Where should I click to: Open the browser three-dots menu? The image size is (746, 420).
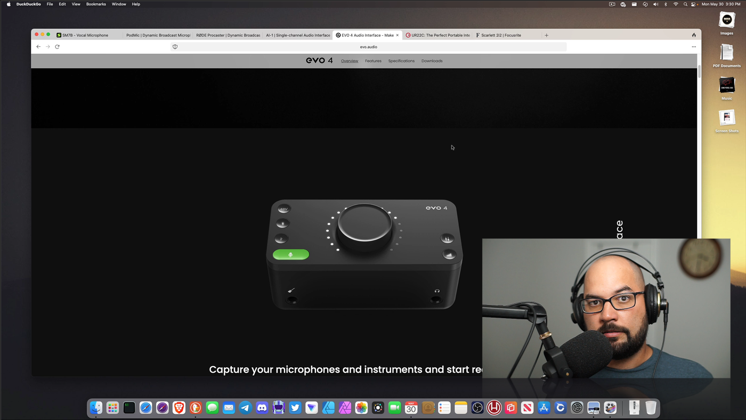pyautogui.click(x=694, y=47)
